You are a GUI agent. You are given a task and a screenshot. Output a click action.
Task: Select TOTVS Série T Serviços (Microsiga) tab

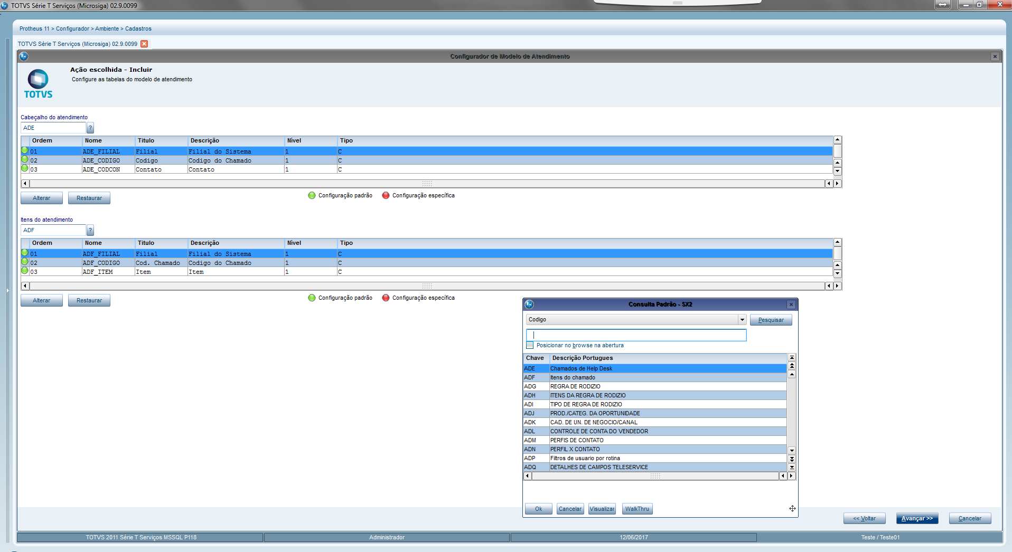pos(78,44)
